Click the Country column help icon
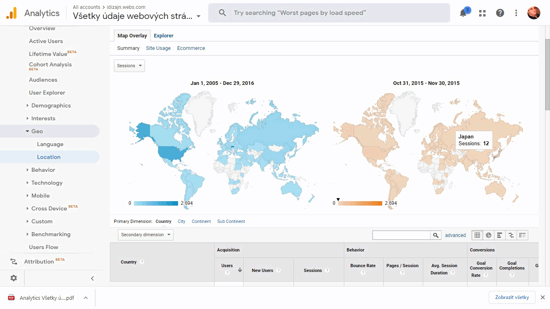This screenshot has width=550, height=309. [x=142, y=262]
